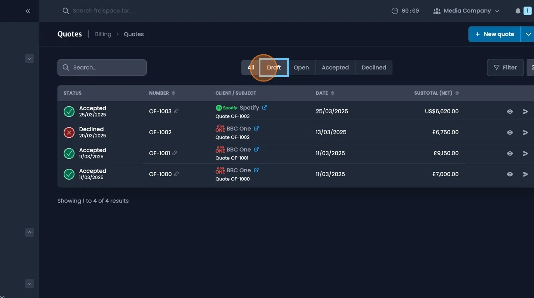This screenshot has height=298, width=534.
Task: Send quote OF-1002 using the paper plane icon
Action: point(525,132)
